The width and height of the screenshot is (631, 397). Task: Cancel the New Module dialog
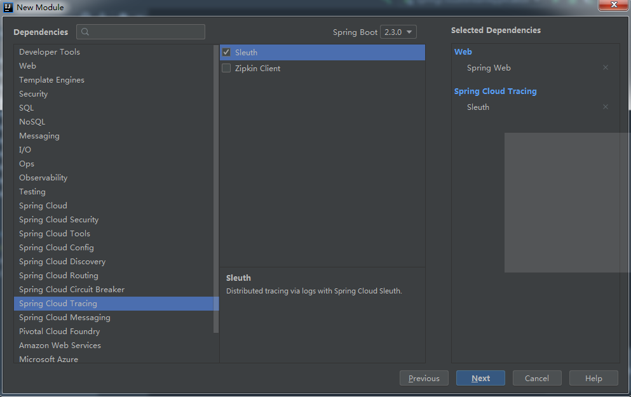[x=537, y=378]
